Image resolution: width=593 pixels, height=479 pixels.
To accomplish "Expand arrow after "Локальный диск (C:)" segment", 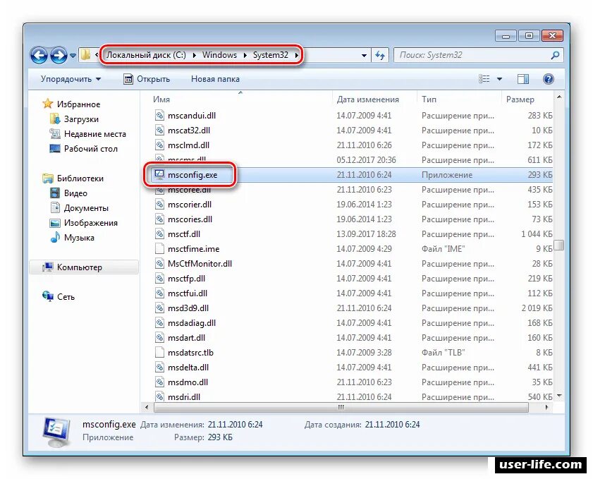I will pyautogui.click(x=194, y=55).
